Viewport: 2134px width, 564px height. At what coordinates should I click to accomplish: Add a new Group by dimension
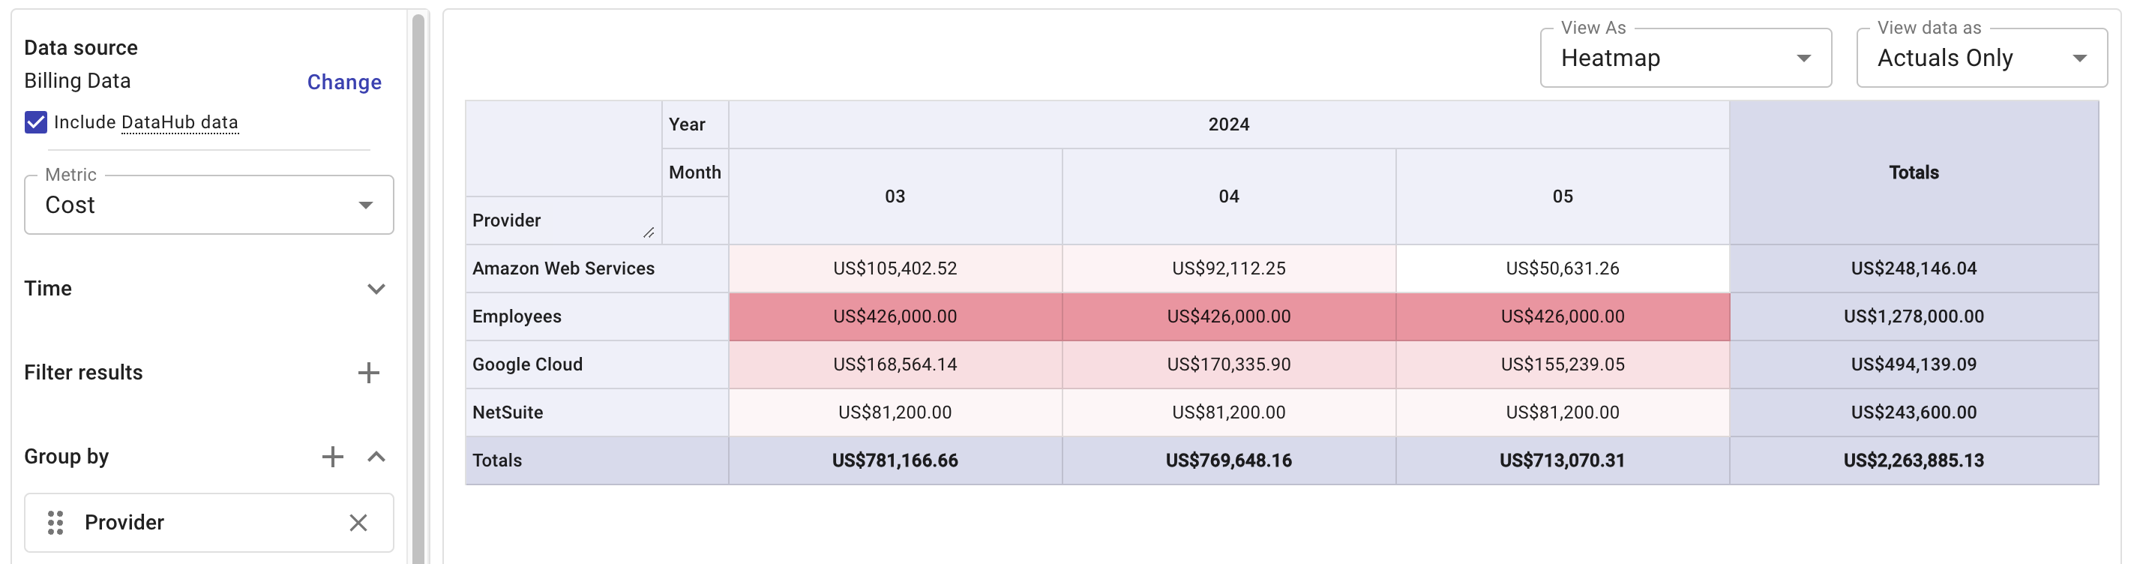coord(332,456)
